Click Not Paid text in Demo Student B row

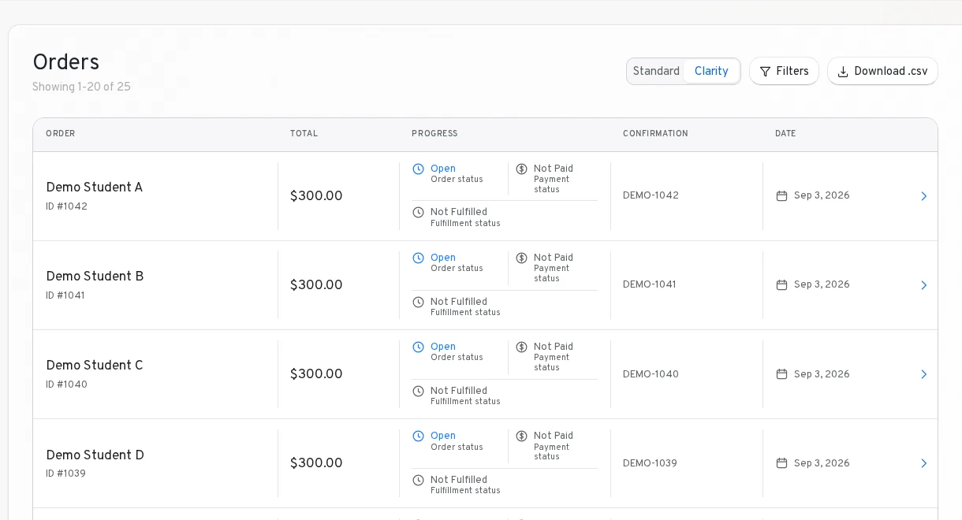pyautogui.click(x=554, y=258)
